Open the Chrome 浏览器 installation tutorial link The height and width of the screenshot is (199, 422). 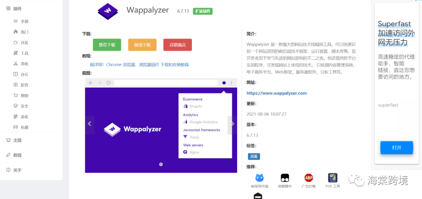click(x=139, y=65)
